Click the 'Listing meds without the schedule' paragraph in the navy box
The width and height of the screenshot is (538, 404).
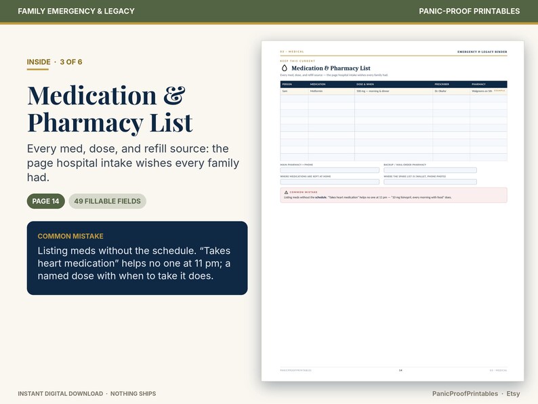pyautogui.click(x=134, y=263)
